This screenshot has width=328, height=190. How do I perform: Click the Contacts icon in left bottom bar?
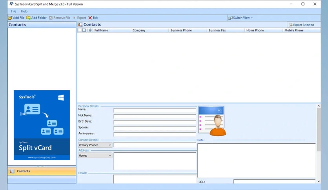click(12, 171)
